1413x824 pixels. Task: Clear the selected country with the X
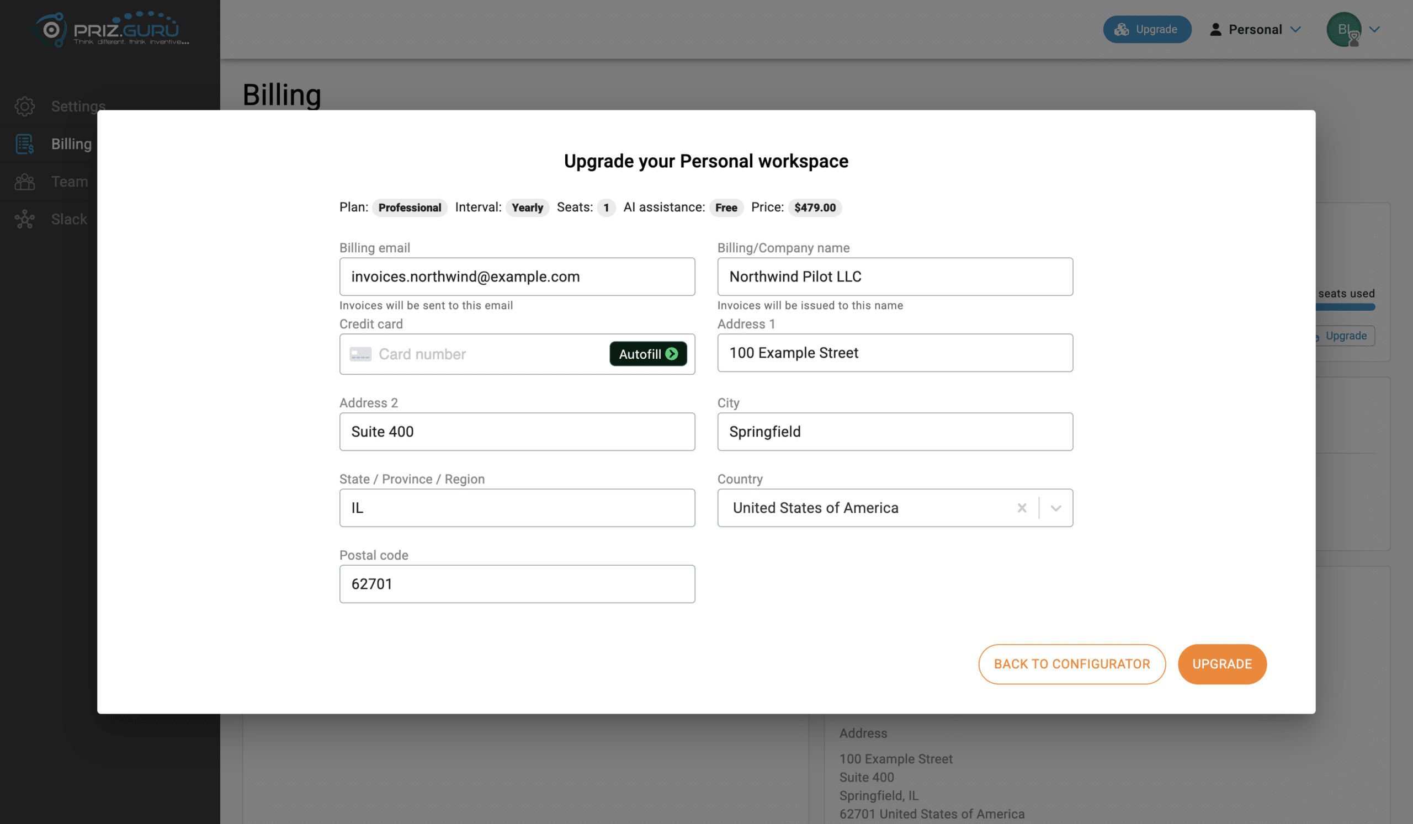click(x=1022, y=507)
